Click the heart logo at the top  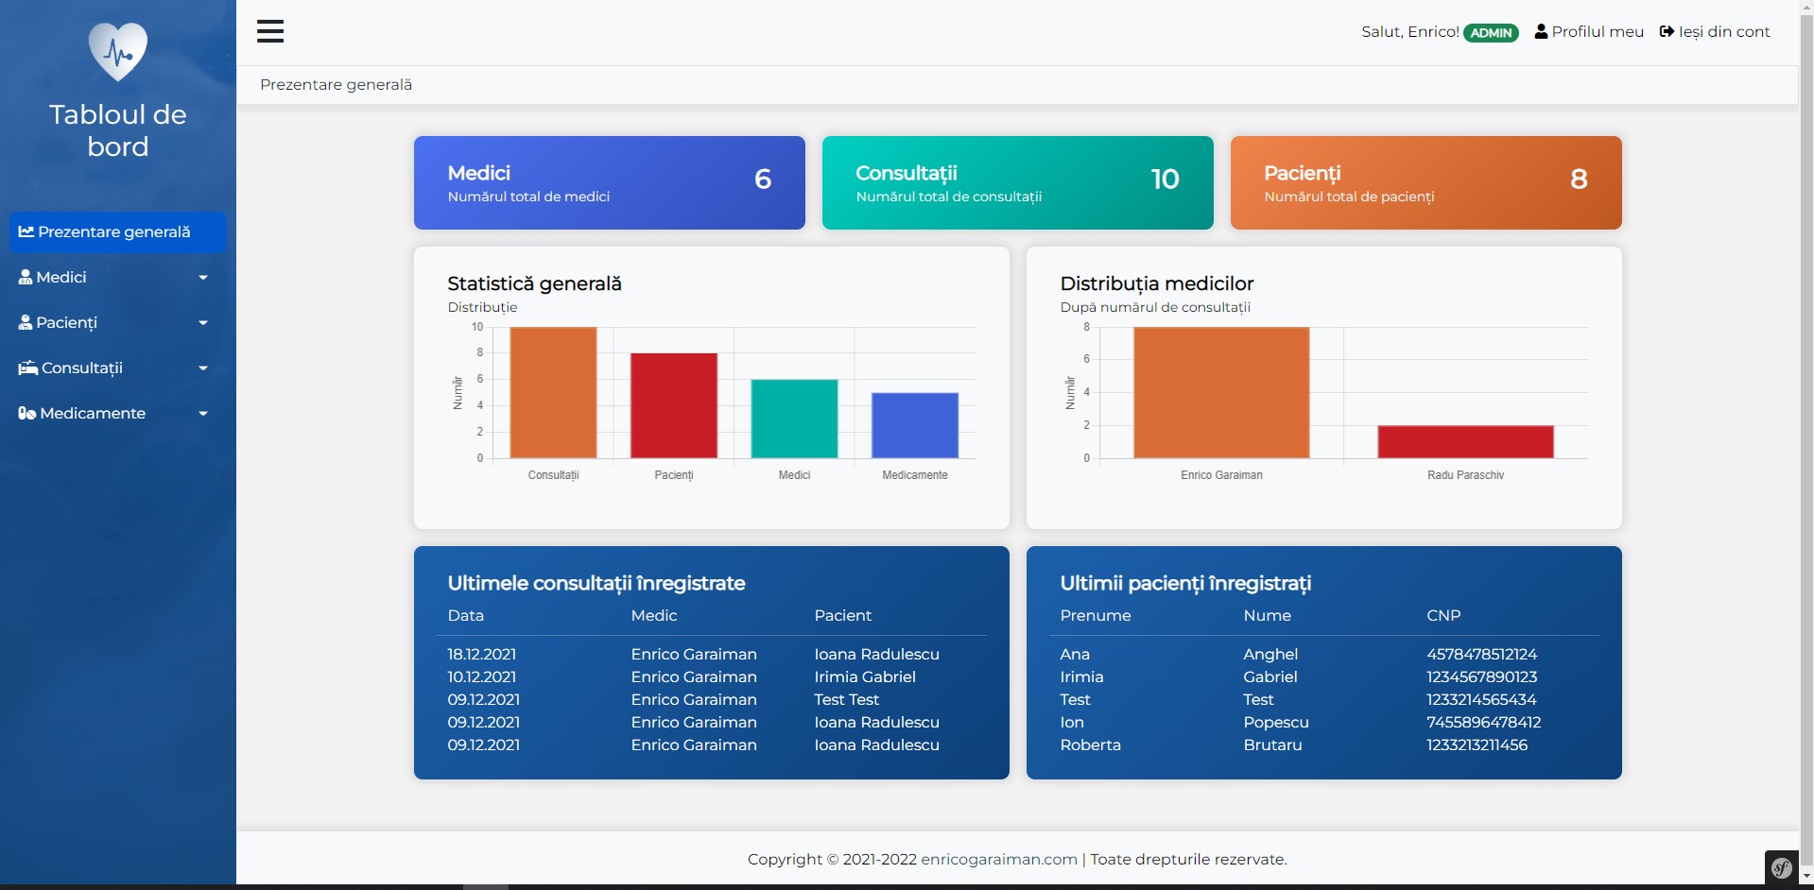116,51
